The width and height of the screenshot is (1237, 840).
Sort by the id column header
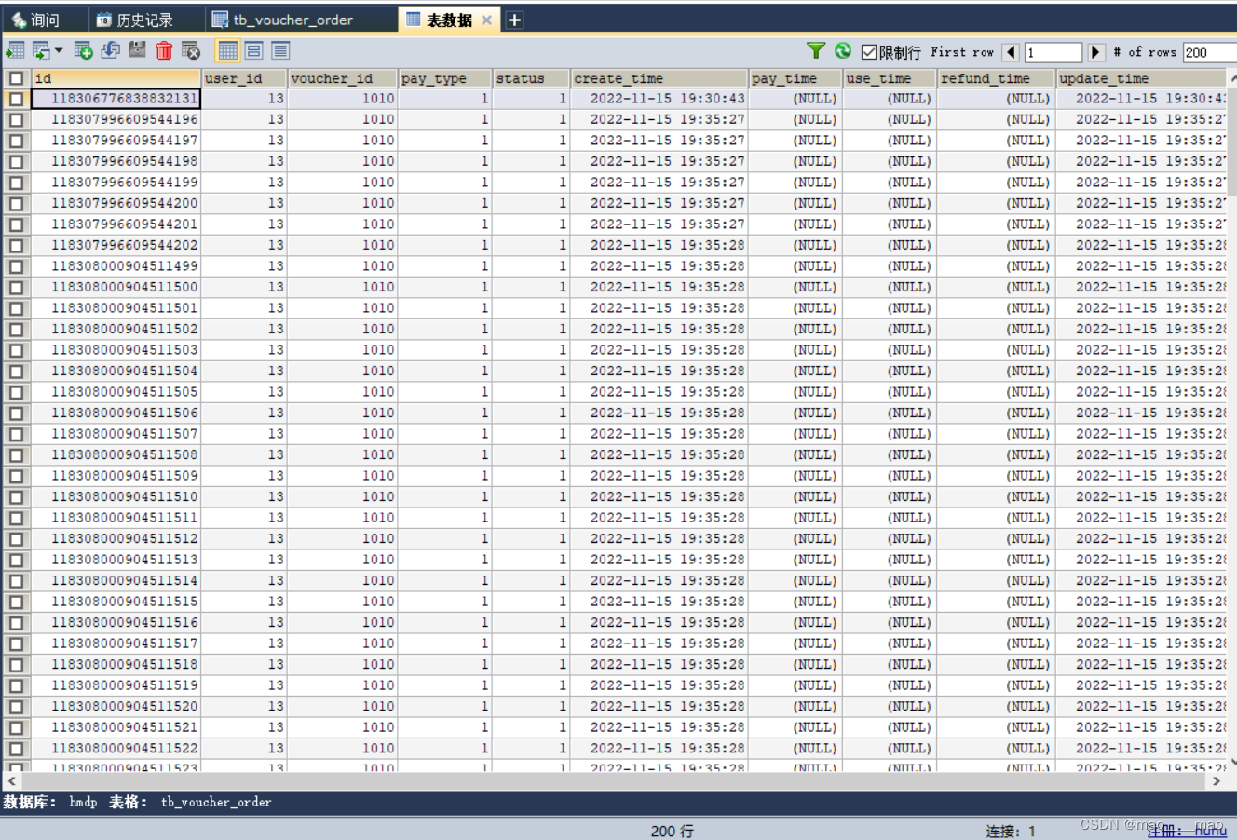[x=116, y=78]
